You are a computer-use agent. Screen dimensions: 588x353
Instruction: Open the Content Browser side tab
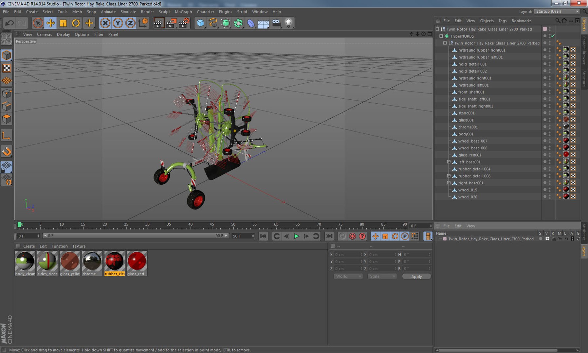pyautogui.click(x=584, y=50)
